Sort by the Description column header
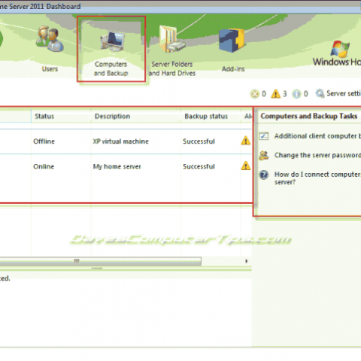Image resolution: width=361 pixels, height=361 pixels. (x=135, y=116)
